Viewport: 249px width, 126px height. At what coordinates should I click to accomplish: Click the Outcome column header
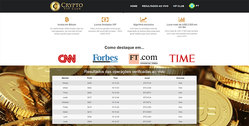coord(180,78)
